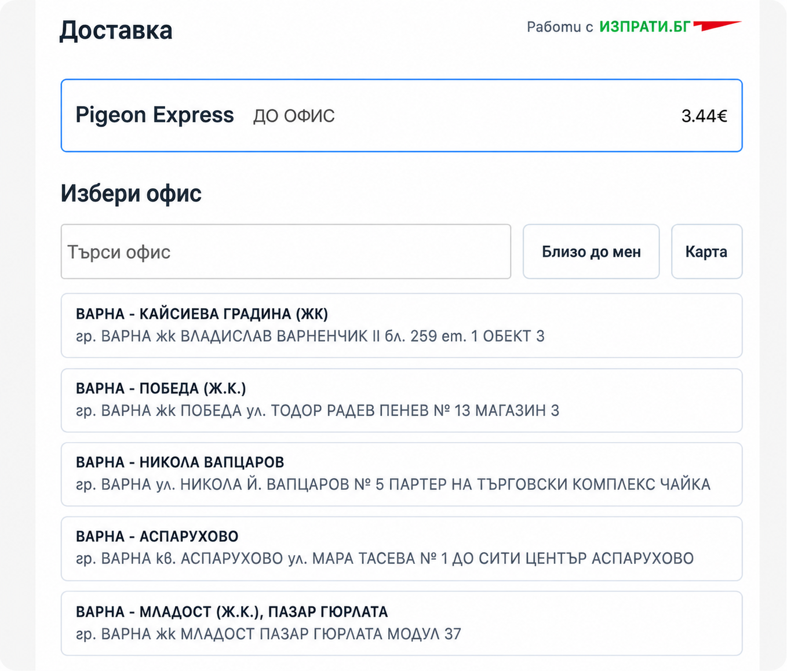Open the Карта map button

pyautogui.click(x=706, y=251)
